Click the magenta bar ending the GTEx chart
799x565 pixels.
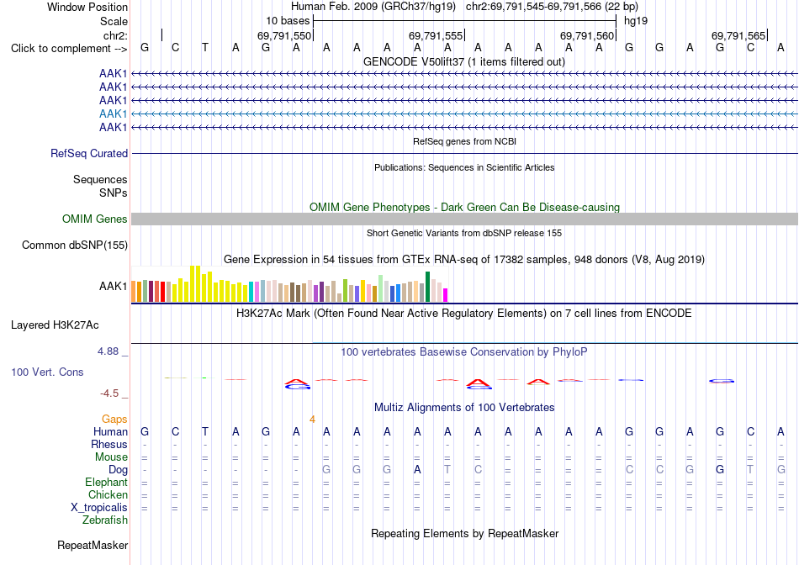pyautogui.click(x=446, y=295)
